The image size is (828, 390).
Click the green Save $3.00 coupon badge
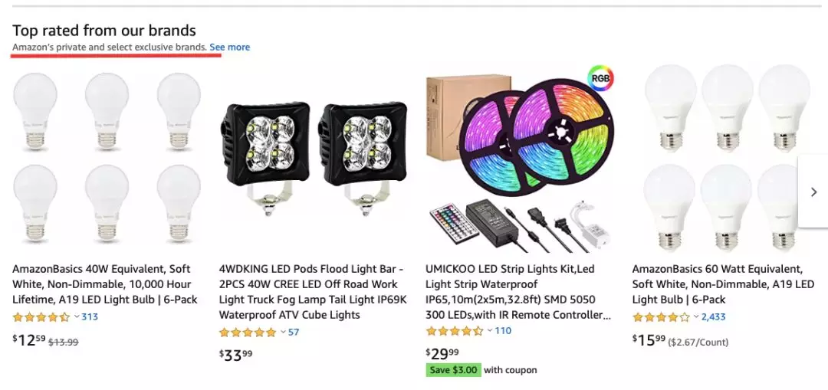(x=453, y=370)
